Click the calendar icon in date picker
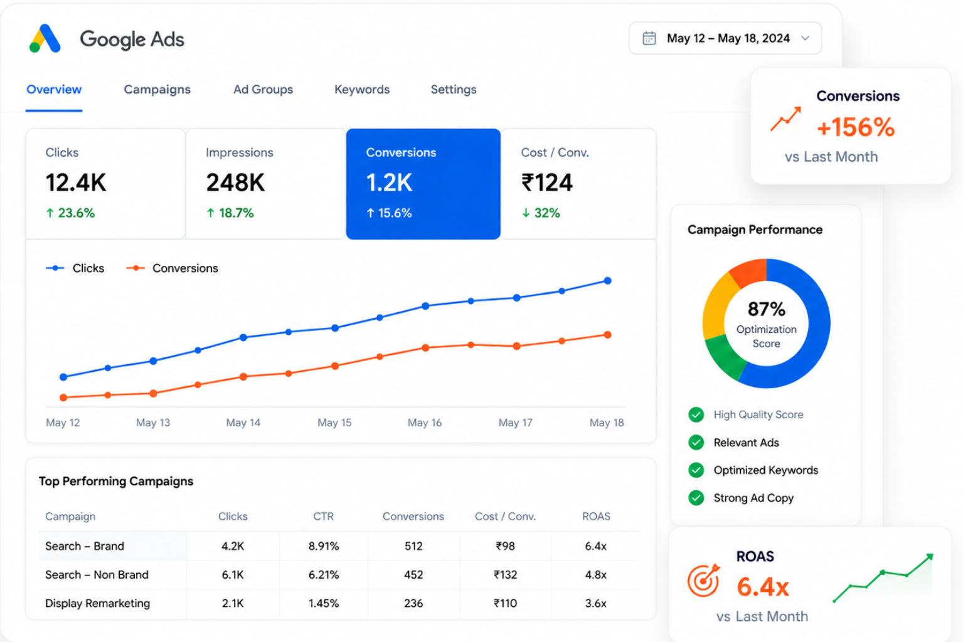 click(x=649, y=38)
